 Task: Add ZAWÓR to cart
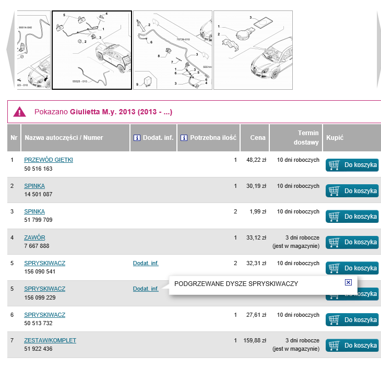tap(352, 243)
